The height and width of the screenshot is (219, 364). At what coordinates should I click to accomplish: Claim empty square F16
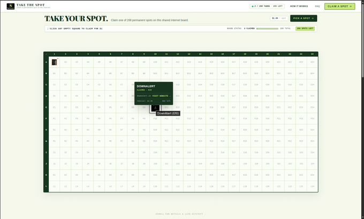click(223, 119)
